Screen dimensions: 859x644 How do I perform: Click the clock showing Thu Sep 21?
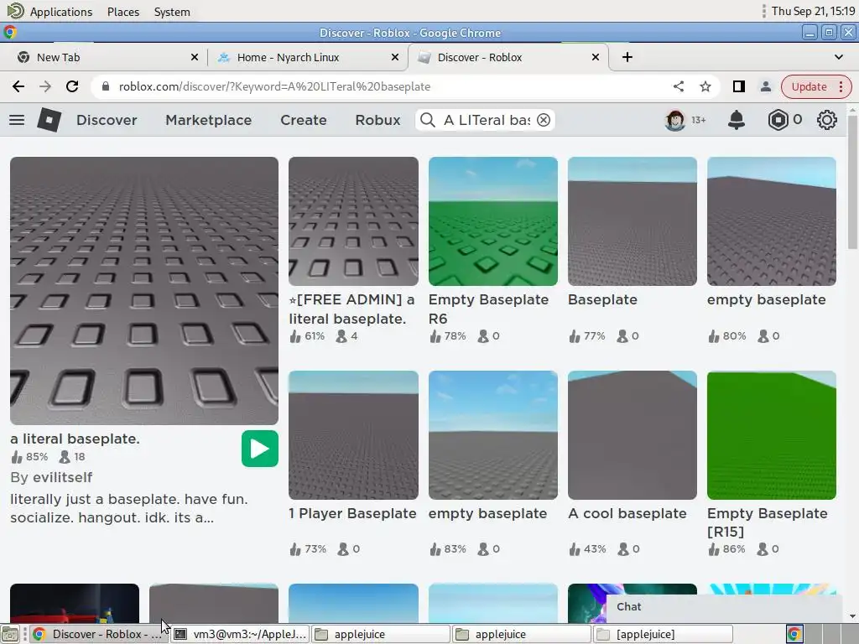click(813, 11)
